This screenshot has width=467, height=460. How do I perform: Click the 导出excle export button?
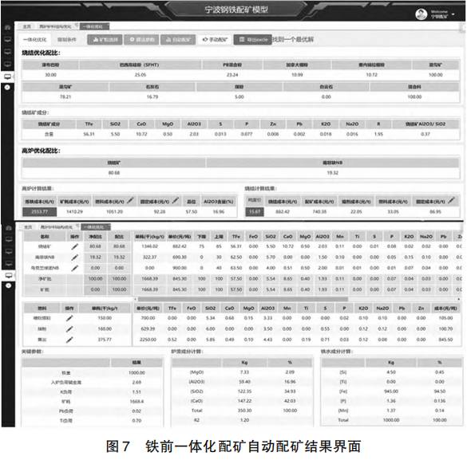(252, 40)
